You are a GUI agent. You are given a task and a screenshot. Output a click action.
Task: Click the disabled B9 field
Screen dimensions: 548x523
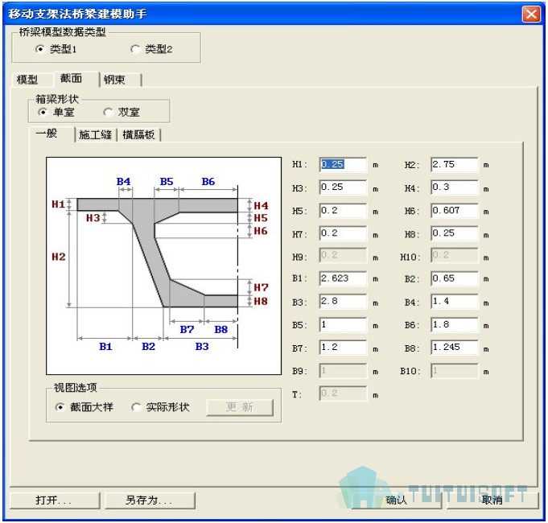(343, 371)
